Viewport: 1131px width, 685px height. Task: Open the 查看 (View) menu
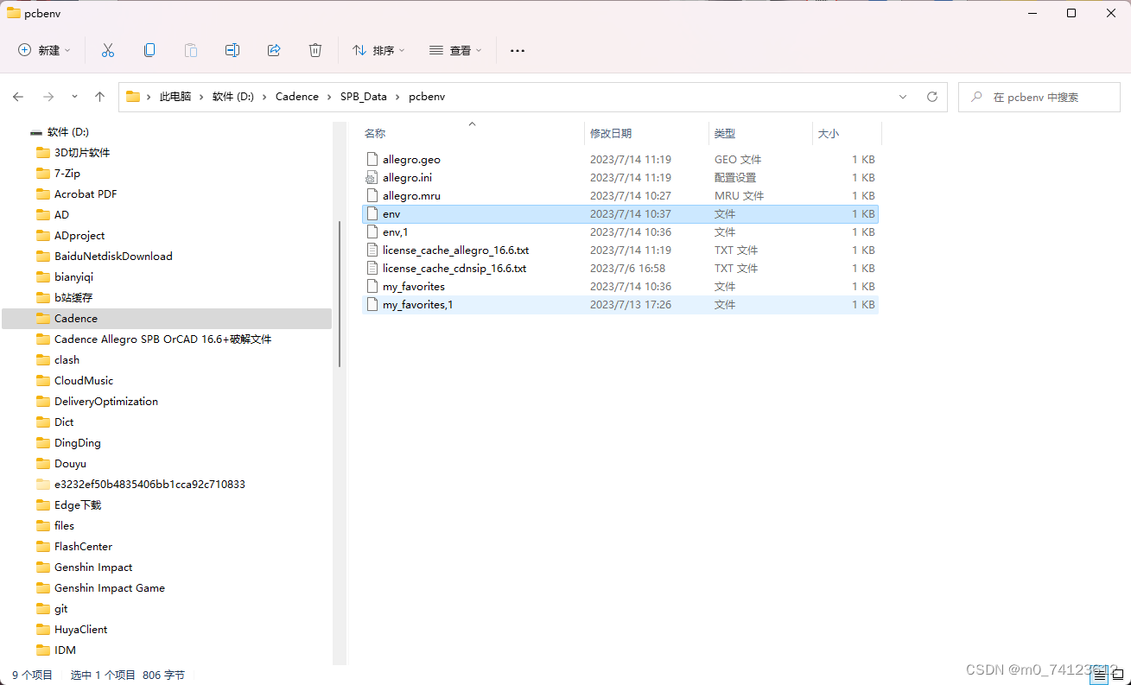point(455,50)
